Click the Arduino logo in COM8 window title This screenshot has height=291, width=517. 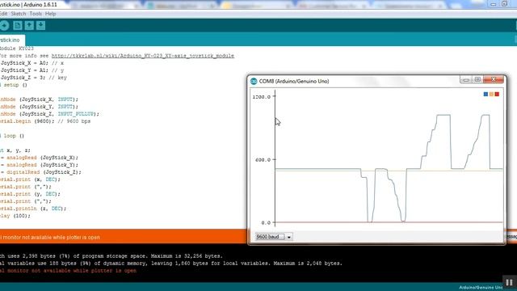254,81
